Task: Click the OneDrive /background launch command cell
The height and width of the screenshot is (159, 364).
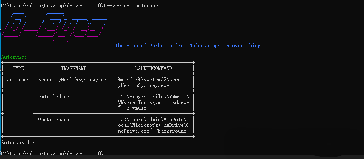Action: 153,125
